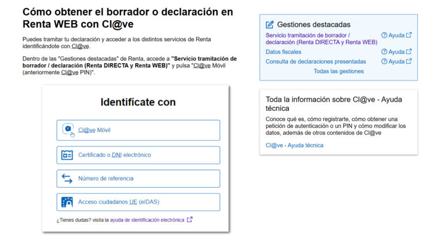The width and height of the screenshot is (442, 239).
Task: Click the Gestiones destacadas pencil icon
Action: 269,25
